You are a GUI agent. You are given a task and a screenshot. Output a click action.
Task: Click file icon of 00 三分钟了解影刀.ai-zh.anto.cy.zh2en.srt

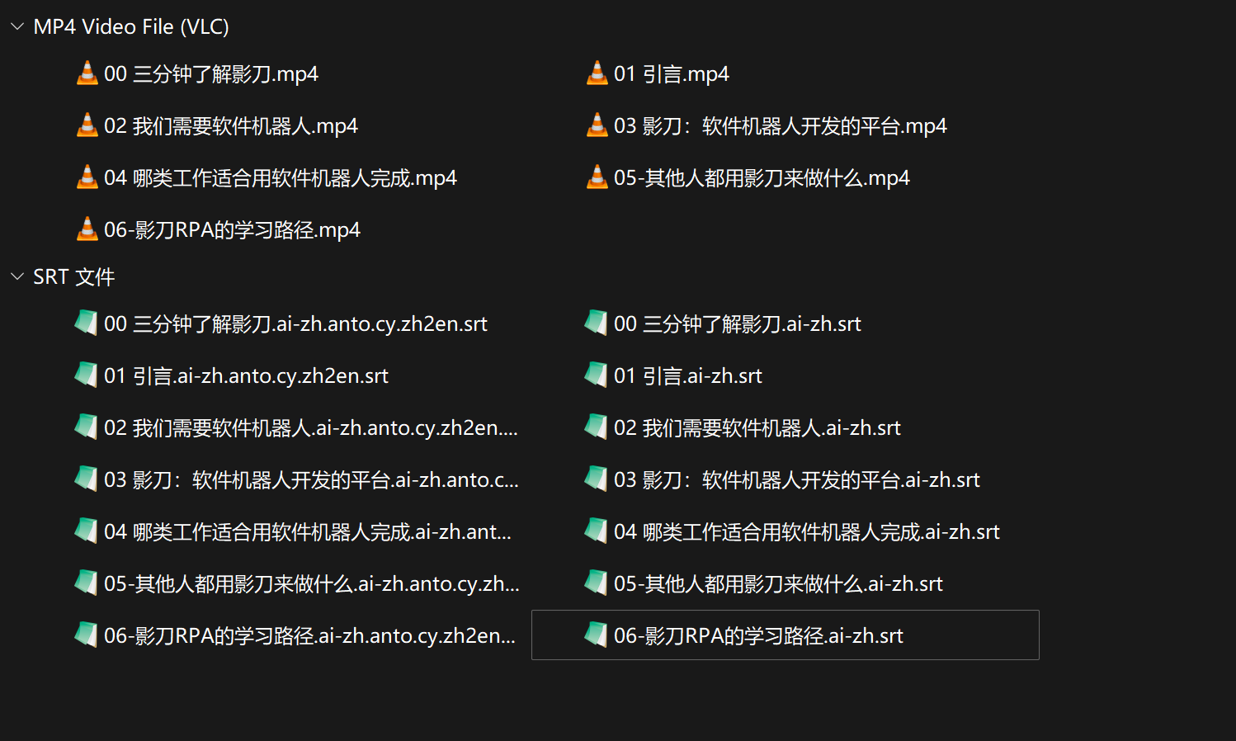tap(86, 323)
